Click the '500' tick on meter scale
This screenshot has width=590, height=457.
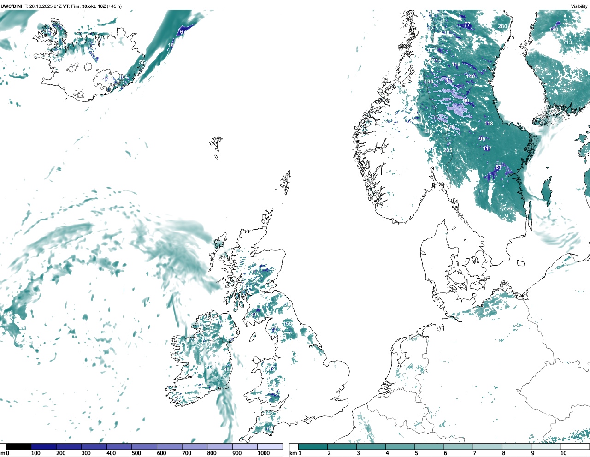click(x=136, y=453)
